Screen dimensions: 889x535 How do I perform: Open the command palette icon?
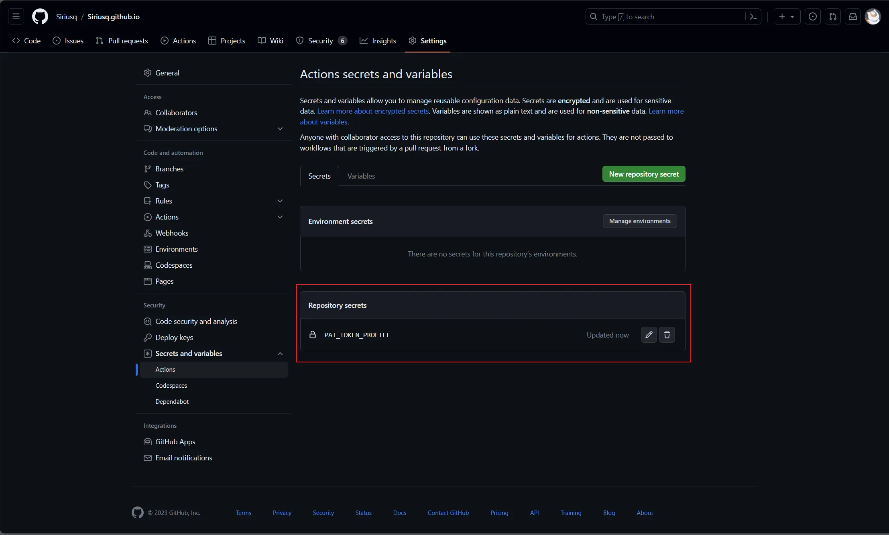click(x=753, y=16)
